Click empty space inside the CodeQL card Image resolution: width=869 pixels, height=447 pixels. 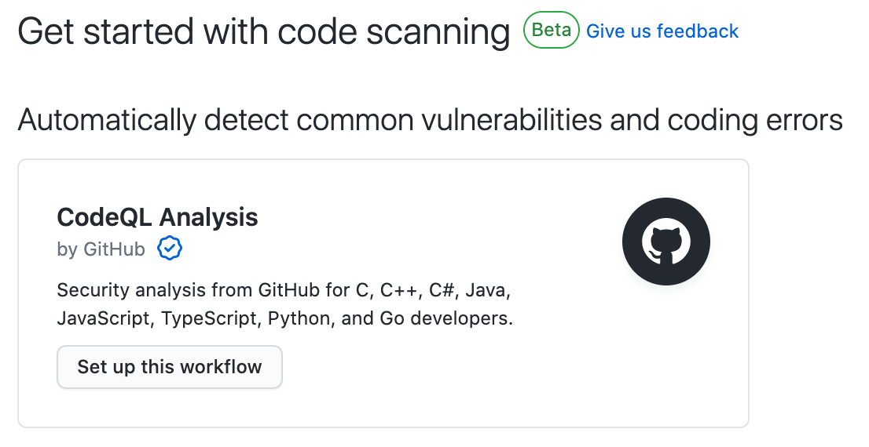tap(471, 376)
